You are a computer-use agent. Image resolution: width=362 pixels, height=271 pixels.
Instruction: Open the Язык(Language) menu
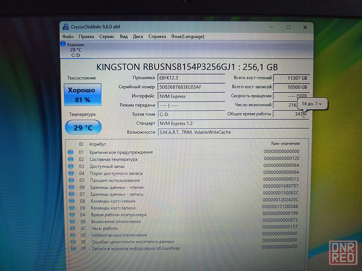pos(188,36)
